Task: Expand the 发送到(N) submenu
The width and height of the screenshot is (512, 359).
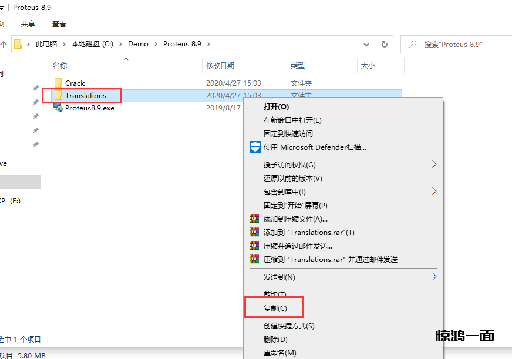Action: tap(434, 277)
